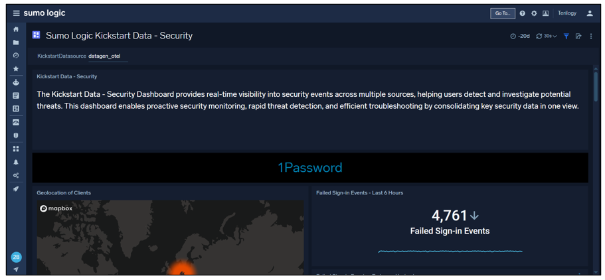Click the Go To... button
605x280 pixels.
pos(502,13)
